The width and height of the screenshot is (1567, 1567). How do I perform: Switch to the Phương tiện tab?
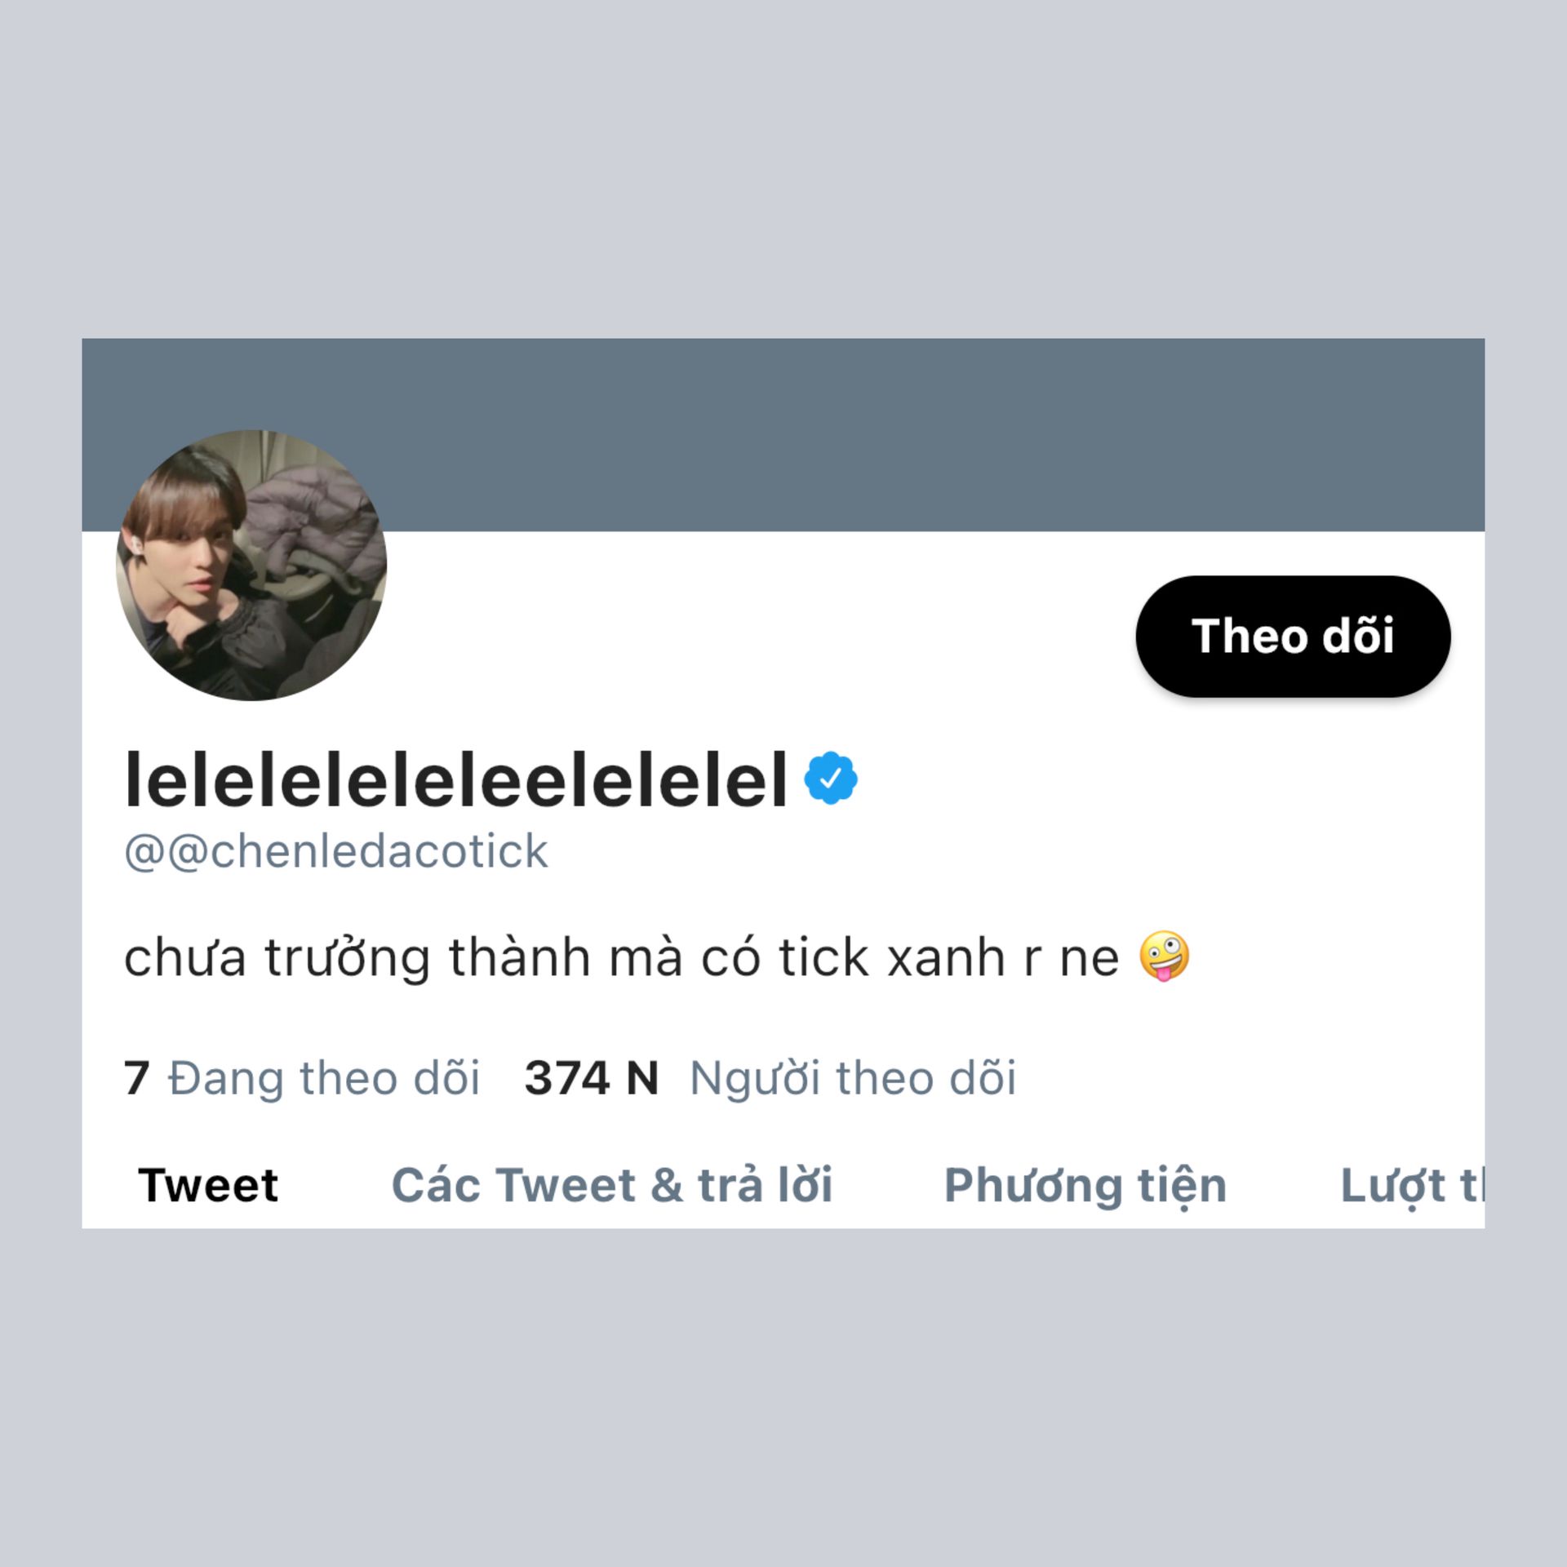point(1085,1187)
